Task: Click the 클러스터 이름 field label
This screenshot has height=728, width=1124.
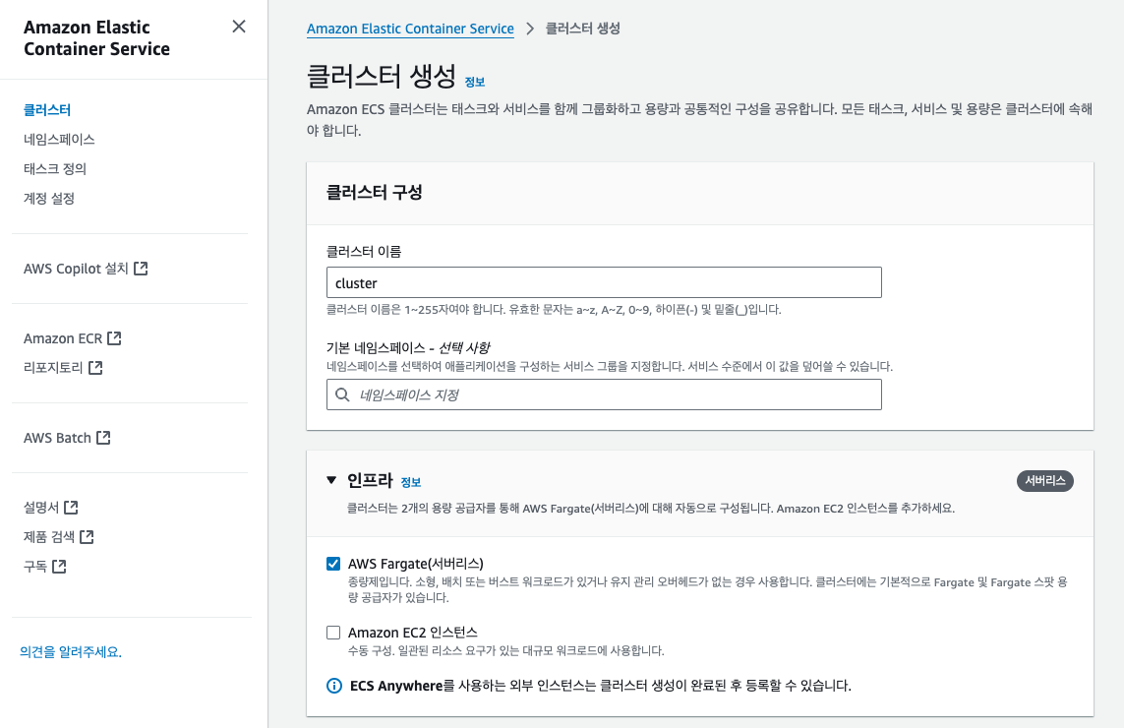Action: point(364,252)
